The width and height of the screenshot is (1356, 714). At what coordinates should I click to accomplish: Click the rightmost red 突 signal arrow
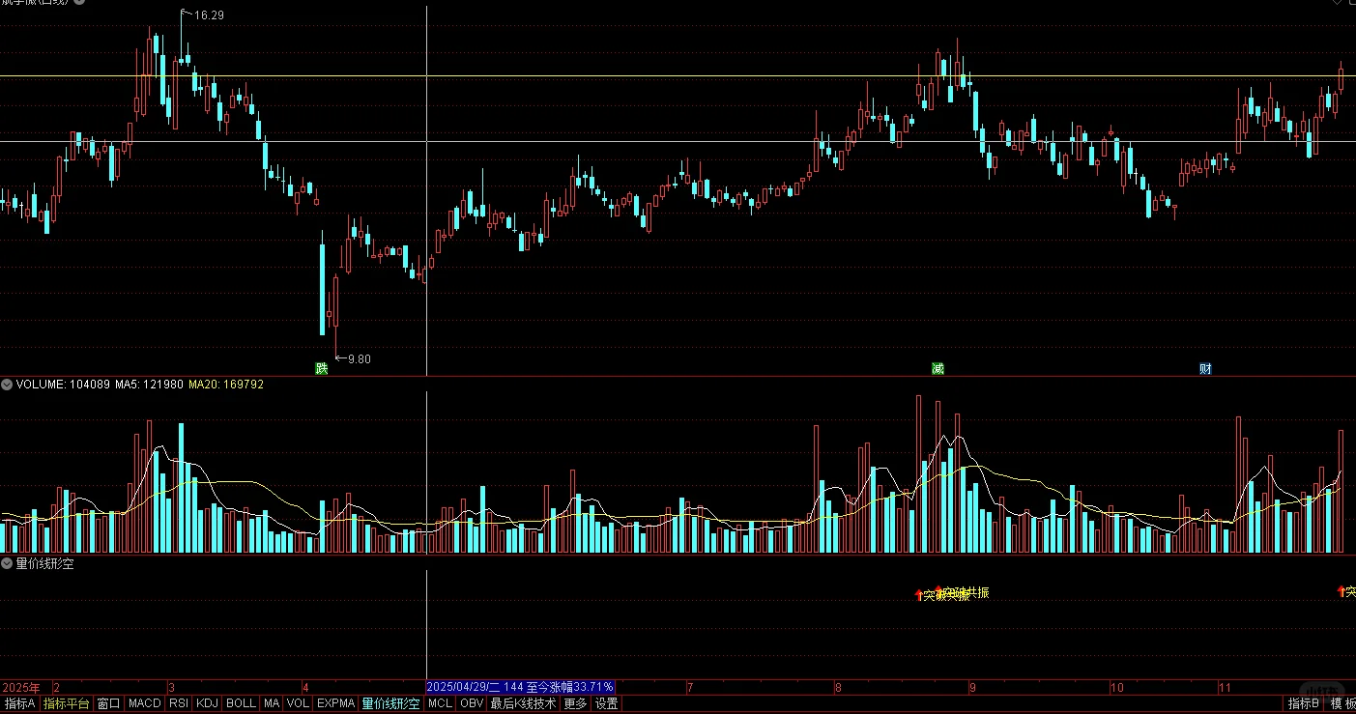pyautogui.click(x=1341, y=591)
